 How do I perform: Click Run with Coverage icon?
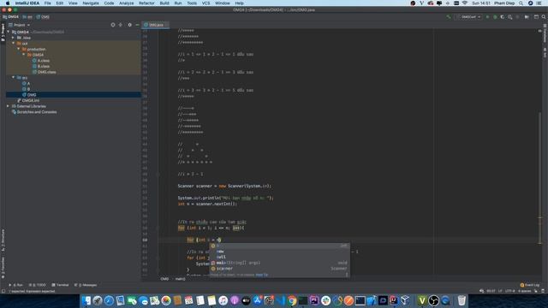(x=503, y=17)
